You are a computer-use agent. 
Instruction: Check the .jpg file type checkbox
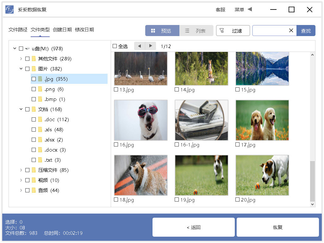tap(34, 79)
